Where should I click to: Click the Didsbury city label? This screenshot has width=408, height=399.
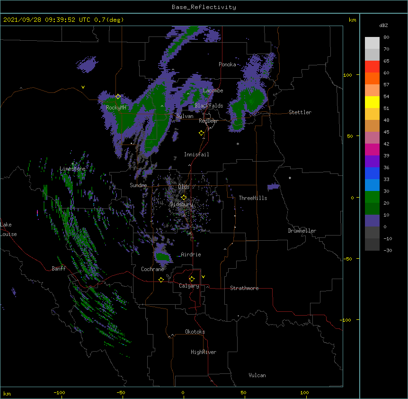[x=182, y=204]
